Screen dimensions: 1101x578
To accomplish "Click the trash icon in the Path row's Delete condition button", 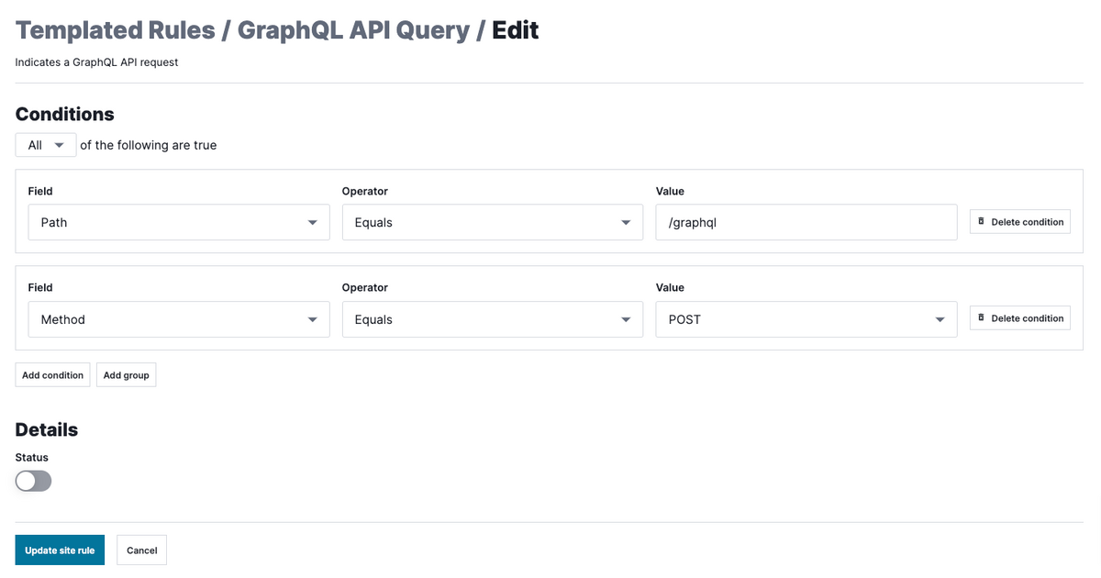I will tap(981, 222).
